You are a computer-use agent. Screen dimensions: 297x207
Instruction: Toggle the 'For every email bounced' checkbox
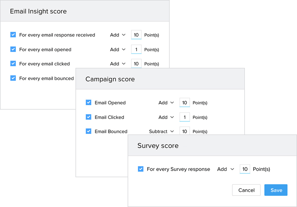pos(13,78)
